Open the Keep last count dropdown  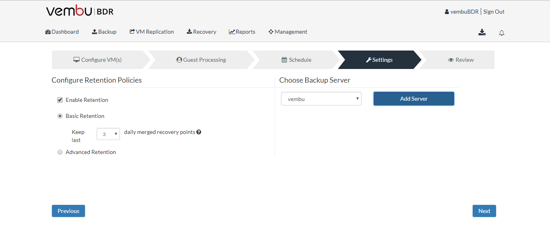(x=108, y=134)
